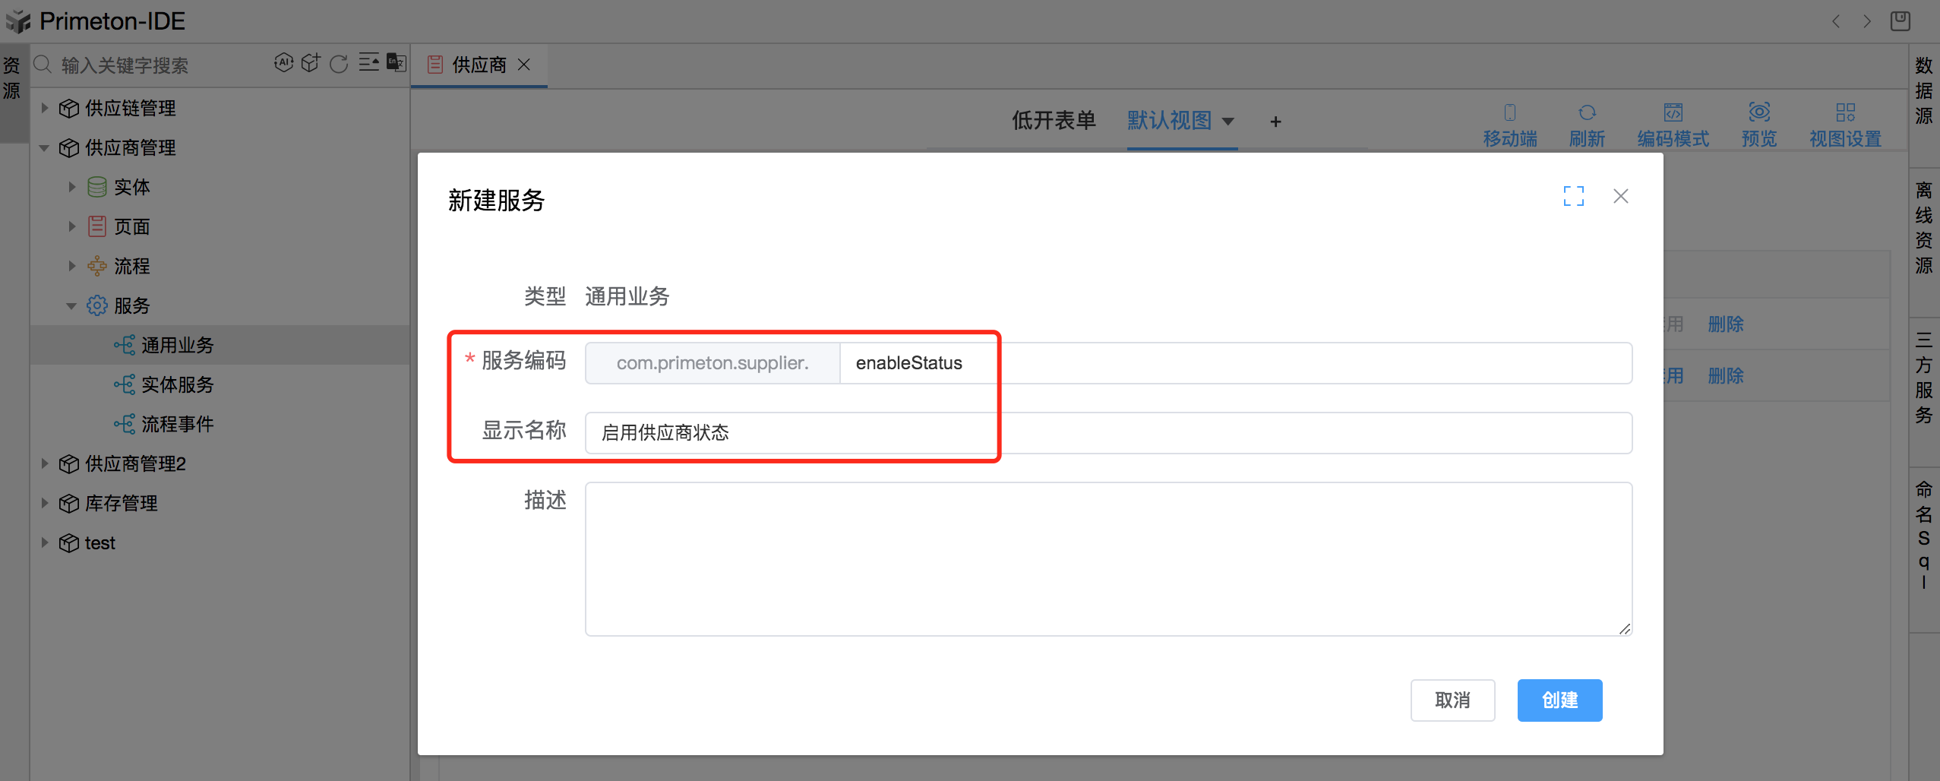This screenshot has height=781, width=1940.
Task: Click the 刷新 refresh icon
Action: point(1587,123)
